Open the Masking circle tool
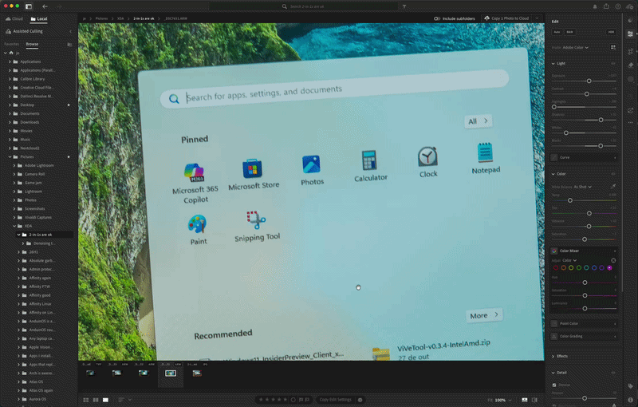This screenshot has height=407, width=638. [630, 79]
